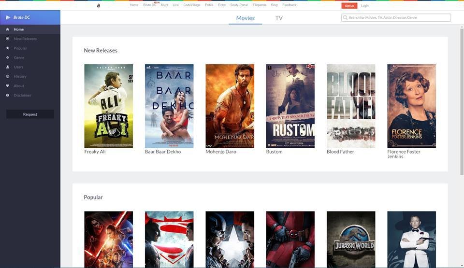
Task: Open About in the sidebar
Action: pyautogui.click(x=19, y=86)
